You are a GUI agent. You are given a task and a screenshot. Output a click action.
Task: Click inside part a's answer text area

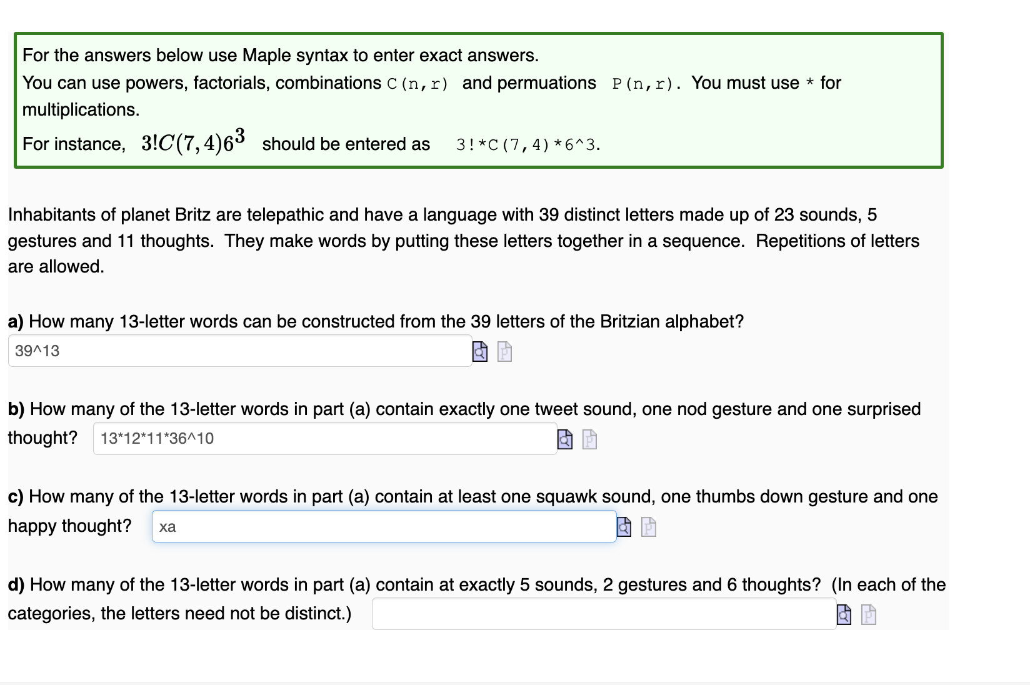(x=241, y=351)
